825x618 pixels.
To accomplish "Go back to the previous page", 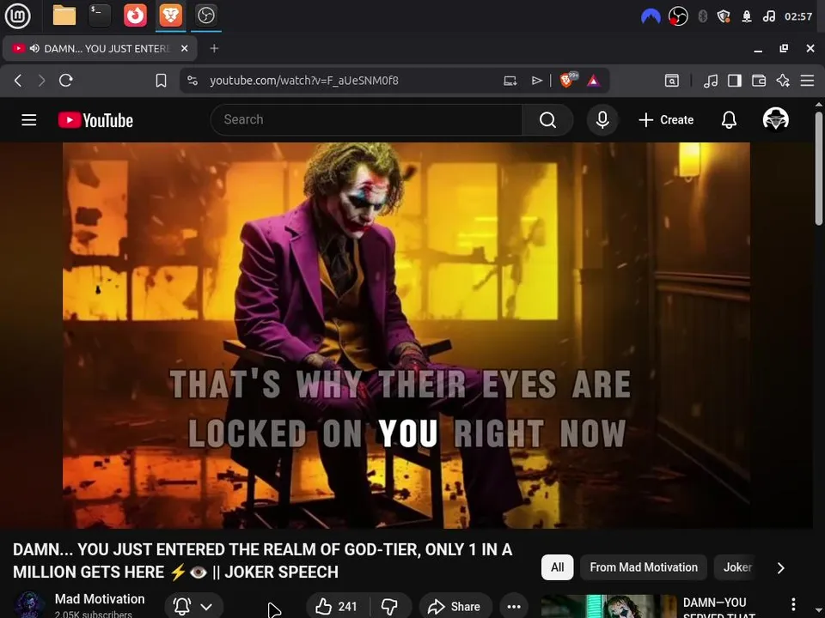I will pyautogui.click(x=18, y=81).
